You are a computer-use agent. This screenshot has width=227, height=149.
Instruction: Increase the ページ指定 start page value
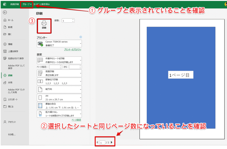[x=61, y=66]
